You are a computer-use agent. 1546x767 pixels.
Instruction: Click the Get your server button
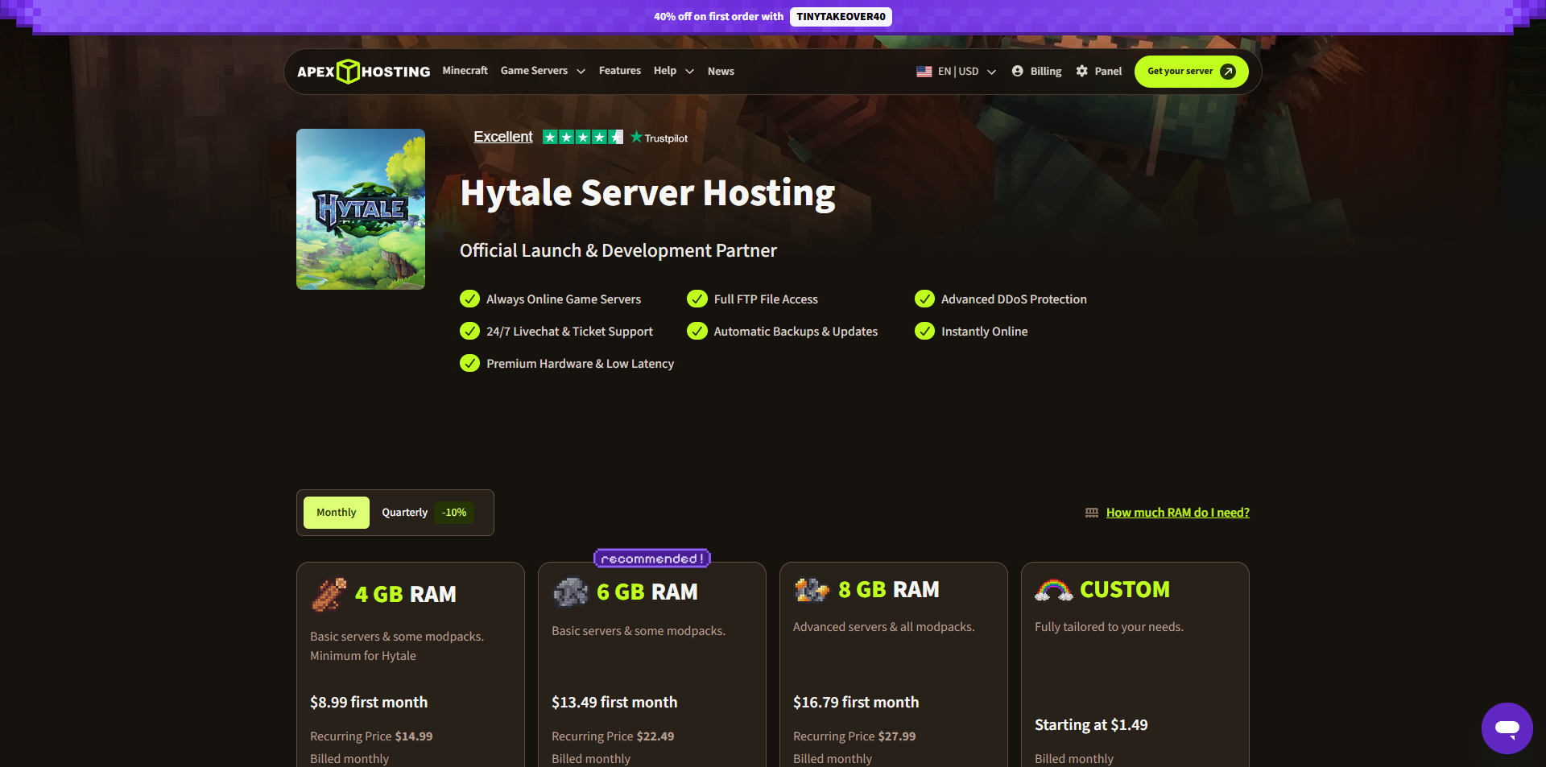(1191, 72)
